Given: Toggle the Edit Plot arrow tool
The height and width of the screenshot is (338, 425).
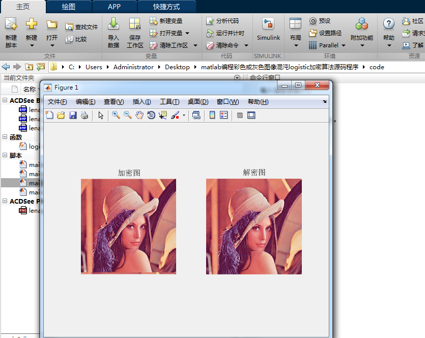Looking at the screenshot, I should pos(101,115).
